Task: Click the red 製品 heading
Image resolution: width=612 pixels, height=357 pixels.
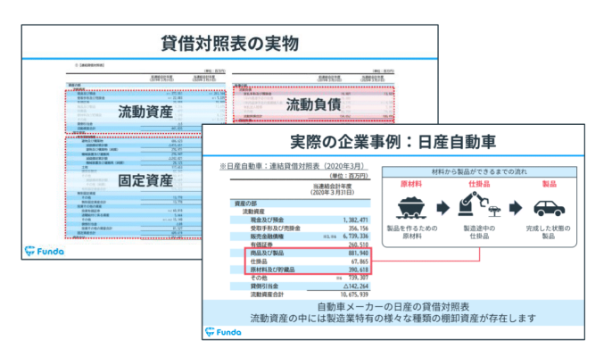Action: (550, 184)
